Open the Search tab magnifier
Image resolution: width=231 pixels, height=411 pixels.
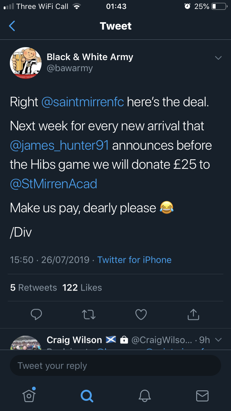coord(87,396)
